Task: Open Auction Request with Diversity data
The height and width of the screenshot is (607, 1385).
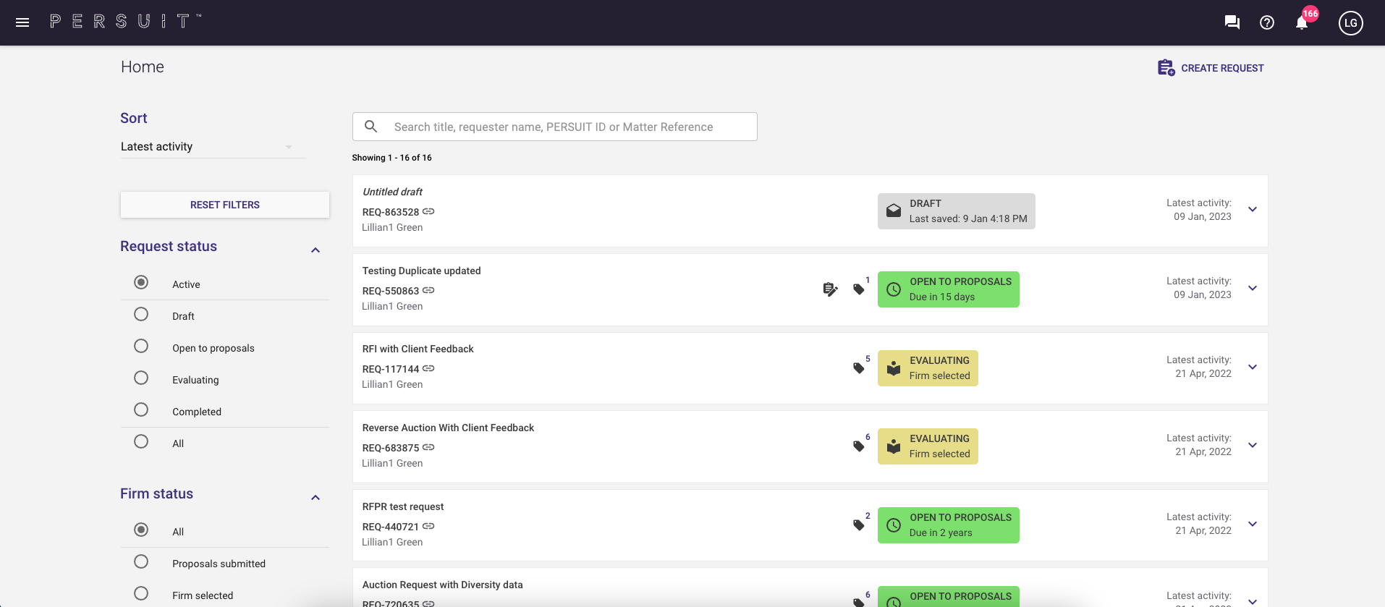Action: 442,585
